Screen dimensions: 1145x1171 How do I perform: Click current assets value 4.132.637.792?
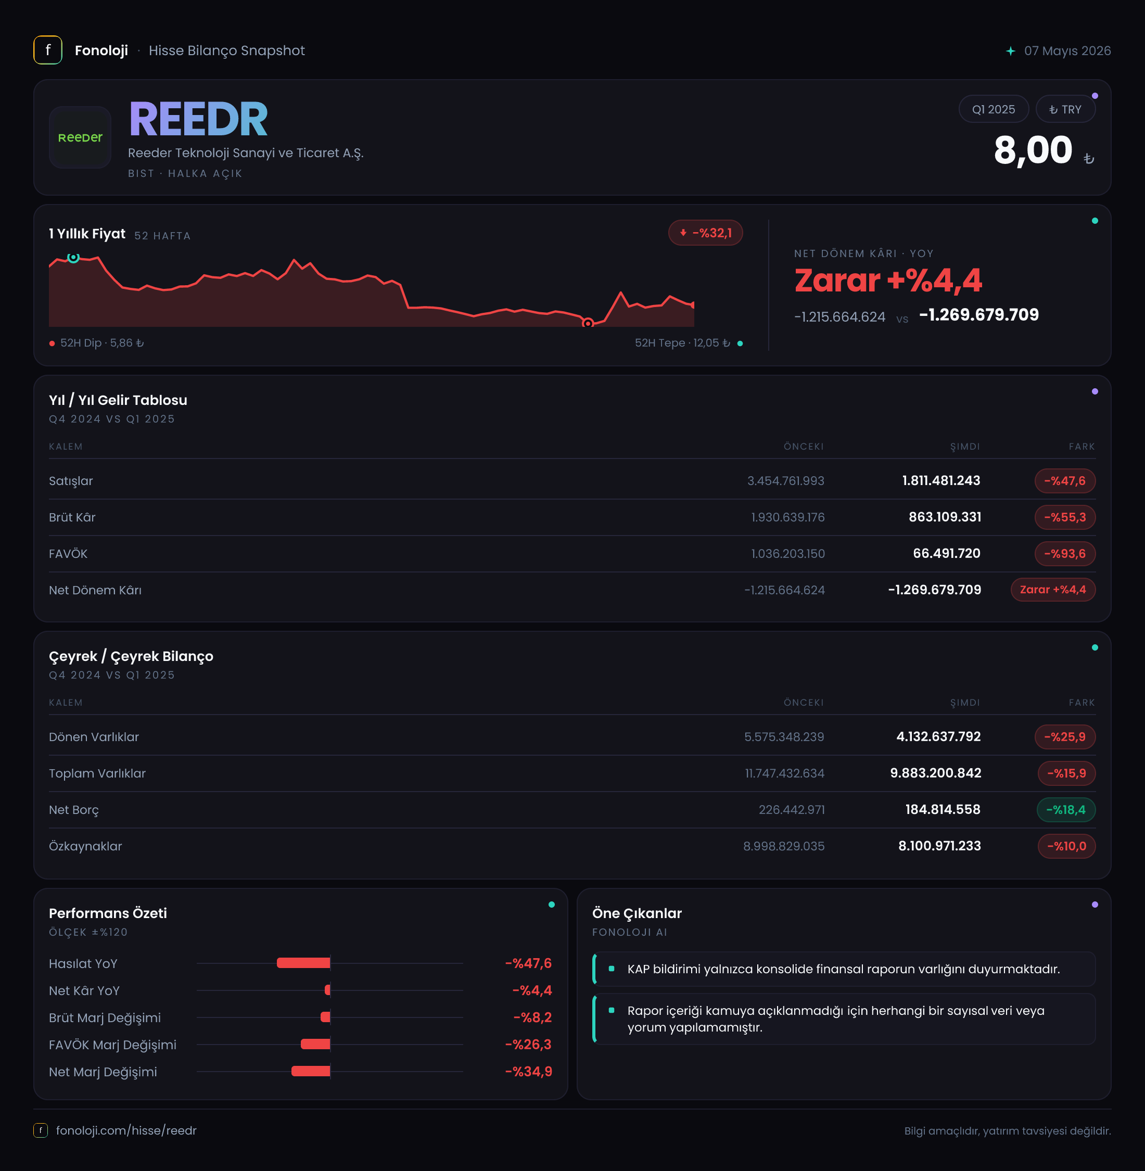[x=938, y=737]
